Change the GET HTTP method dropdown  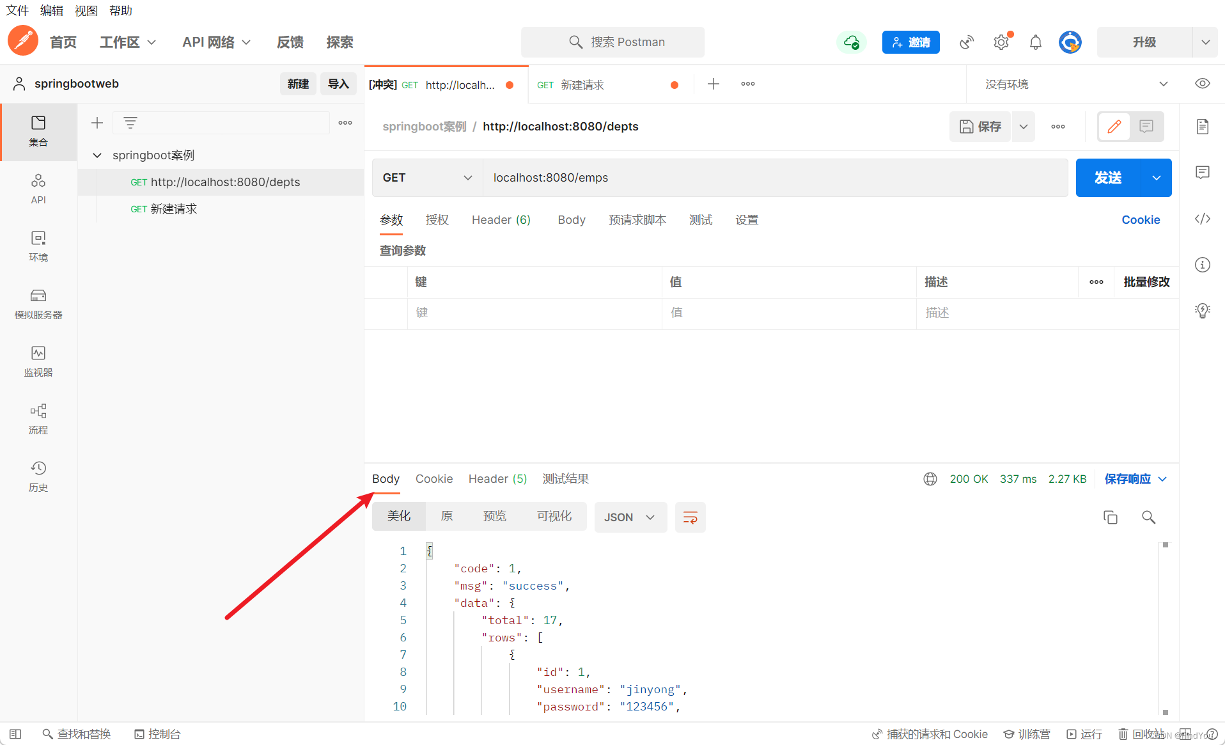tap(427, 178)
